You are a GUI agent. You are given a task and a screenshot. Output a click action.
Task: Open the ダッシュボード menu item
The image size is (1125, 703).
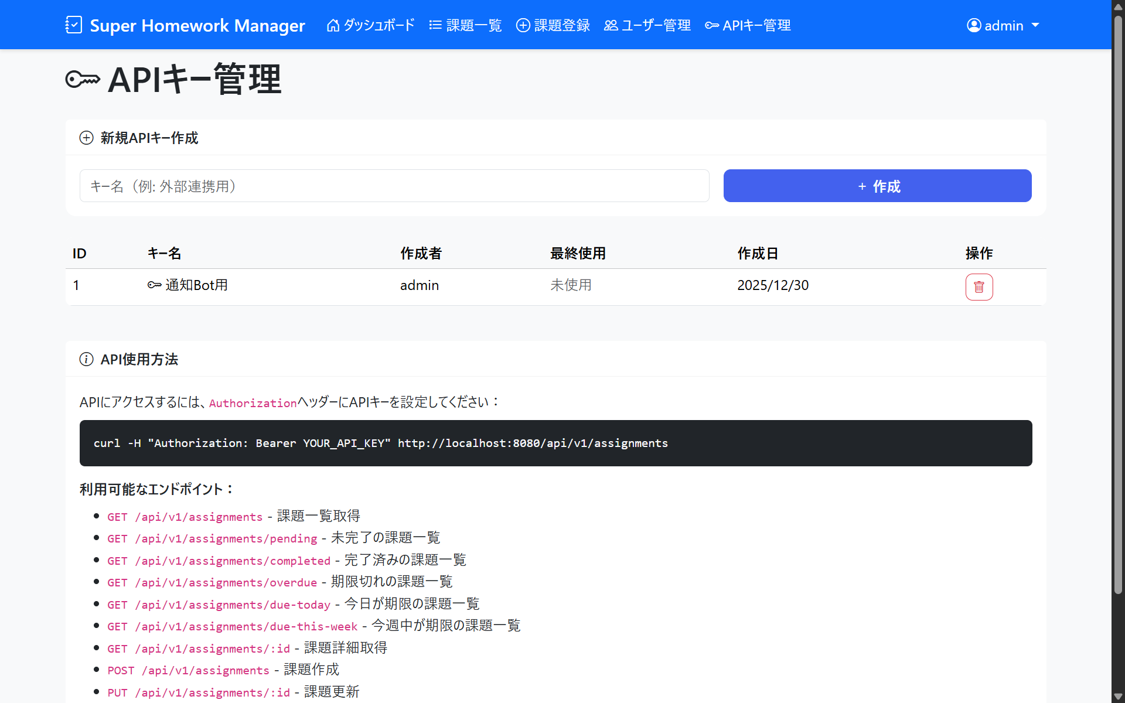[x=379, y=25]
